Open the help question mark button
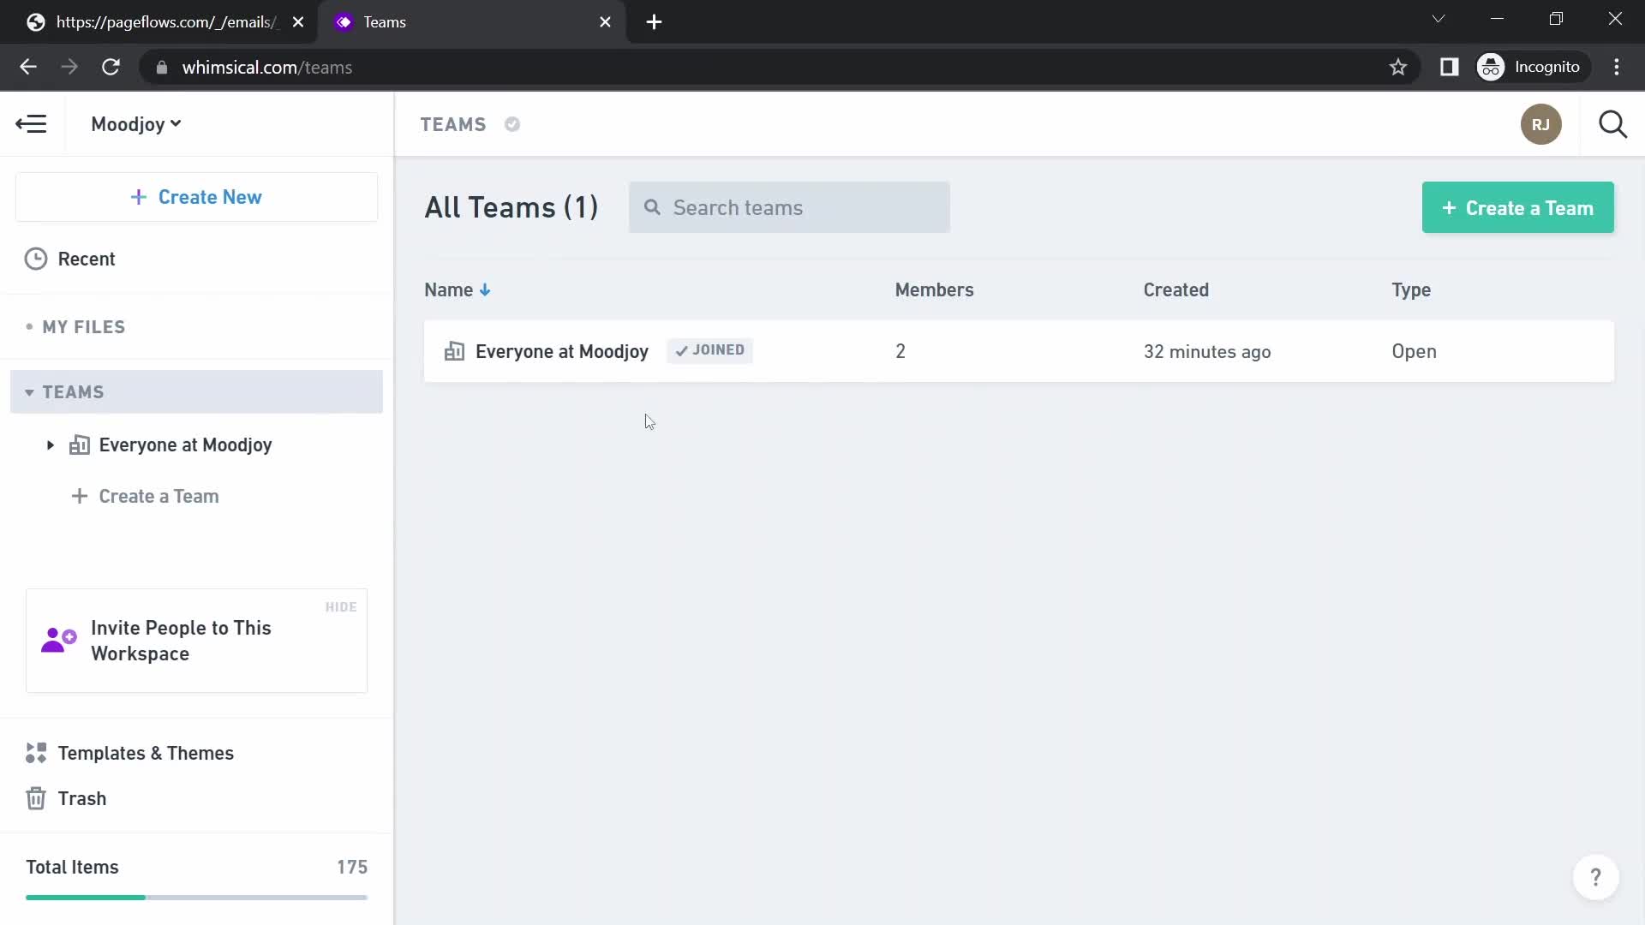The image size is (1645, 925). (1595, 877)
